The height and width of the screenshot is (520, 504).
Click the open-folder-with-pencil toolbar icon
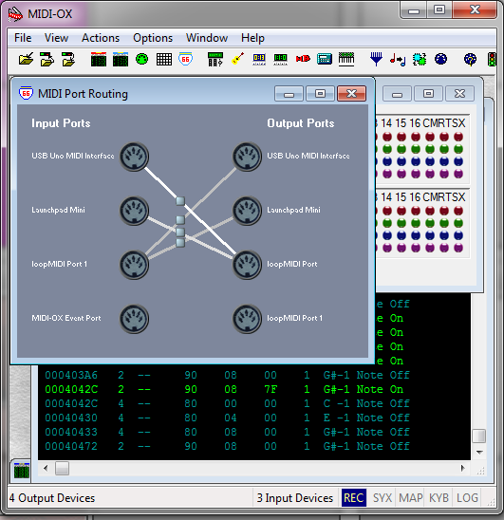point(26,60)
